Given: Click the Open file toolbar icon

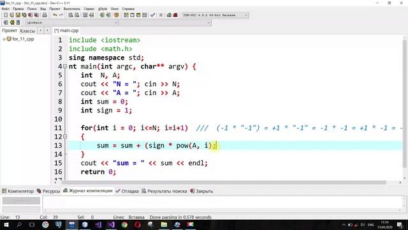Looking at the screenshot, I should click(x=11, y=15).
